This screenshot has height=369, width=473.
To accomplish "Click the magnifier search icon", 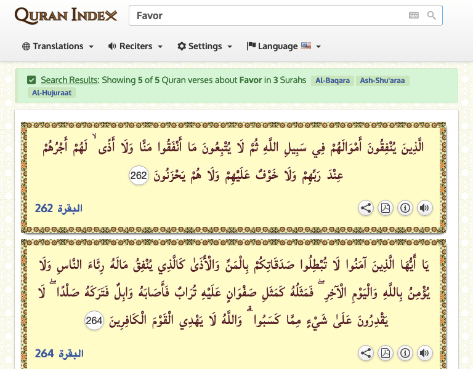I will [x=431, y=15].
